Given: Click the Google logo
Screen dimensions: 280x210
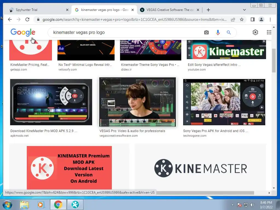Looking at the screenshot, I should tap(23, 32).
